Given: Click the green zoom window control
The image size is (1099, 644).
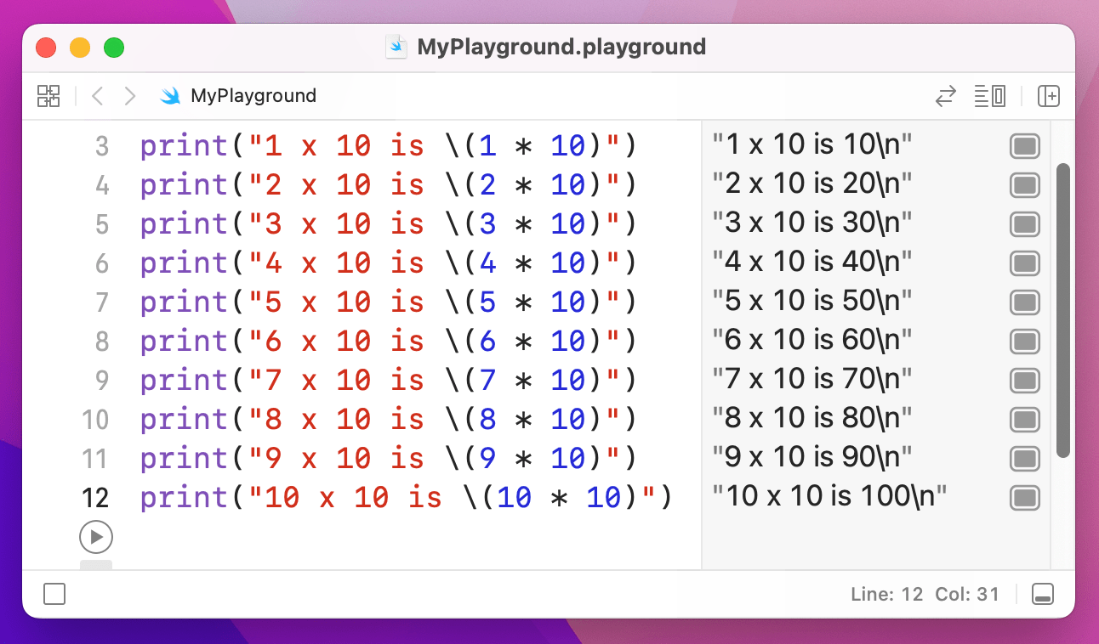Looking at the screenshot, I should coord(113,48).
